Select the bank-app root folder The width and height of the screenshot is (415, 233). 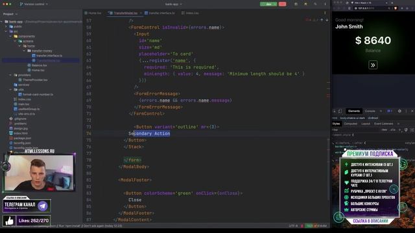14,21
